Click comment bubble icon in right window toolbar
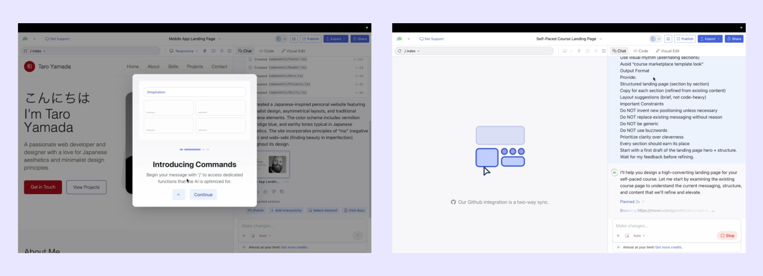The height and width of the screenshot is (276, 763). coord(588,51)
